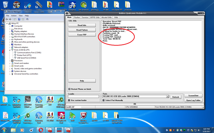Click the Loader path input field

(83, 97)
